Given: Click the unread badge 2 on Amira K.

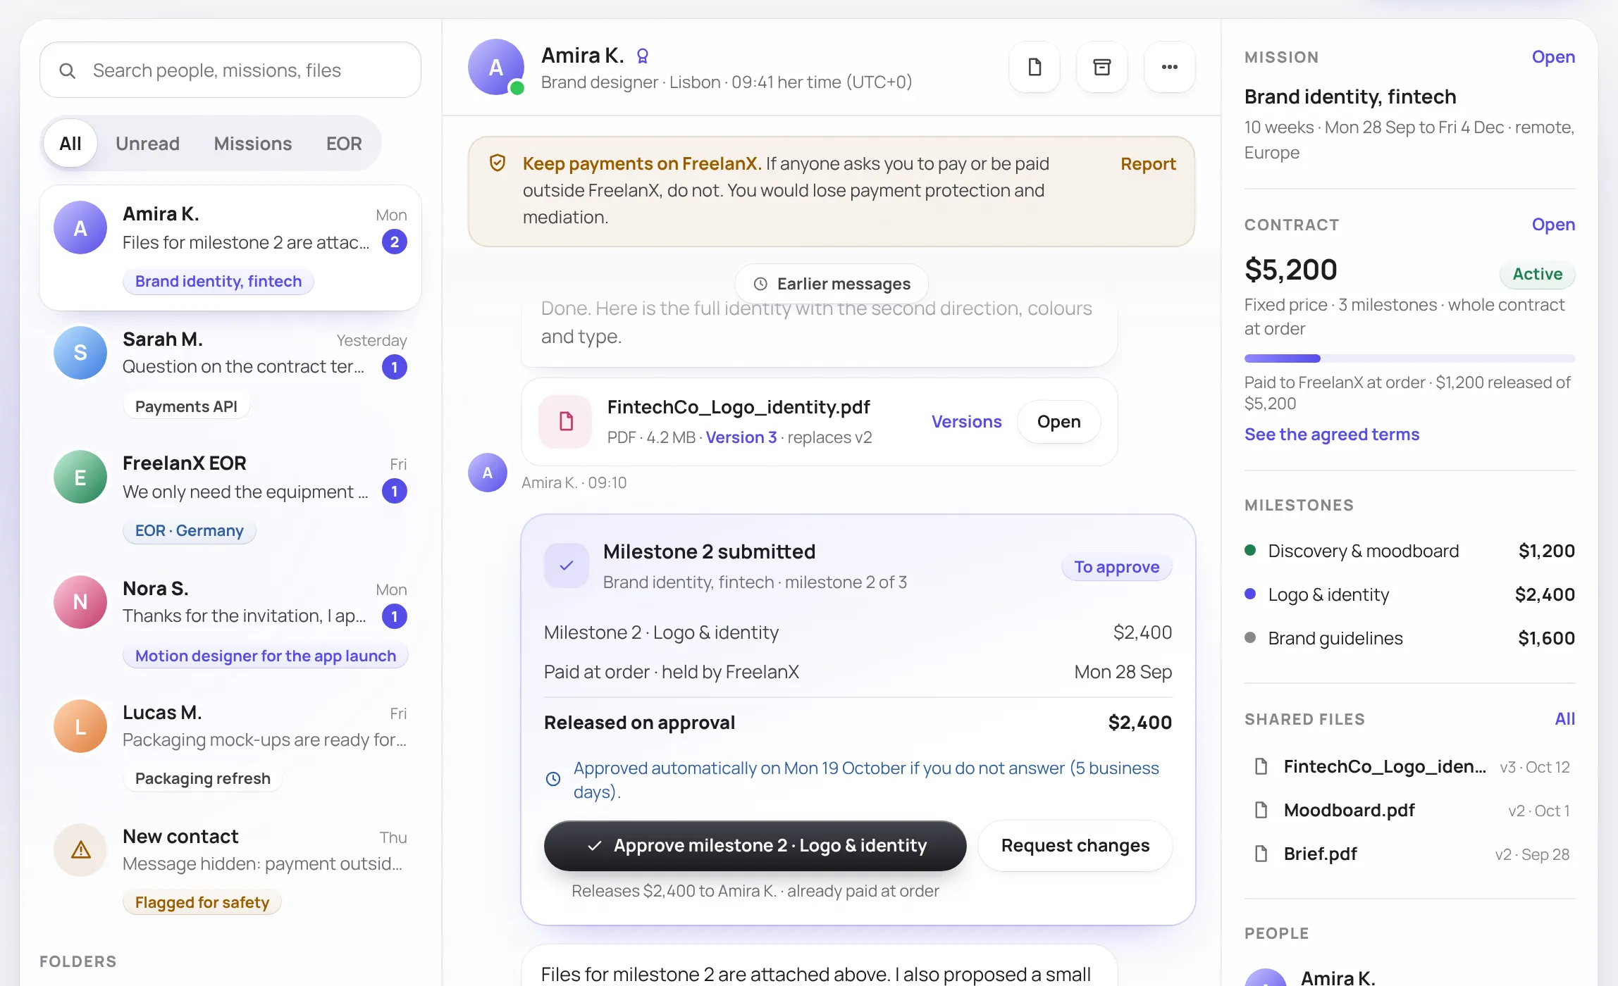Looking at the screenshot, I should pyautogui.click(x=395, y=242).
